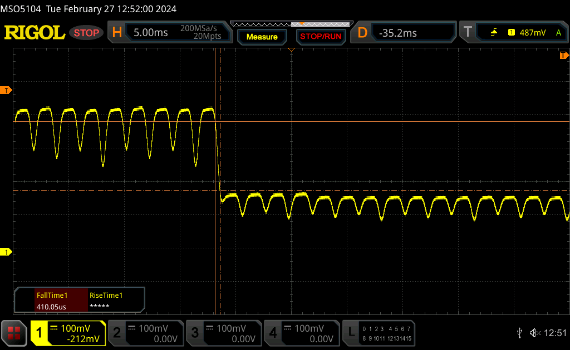Click the STOP status indicator
570x350 pixels.
pyautogui.click(x=86, y=33)
